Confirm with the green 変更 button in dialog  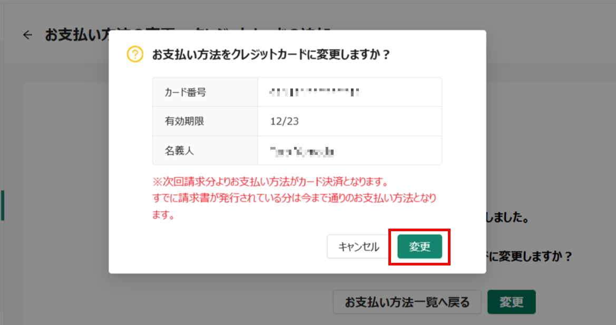pyautogui.click(x=419, y=247)
